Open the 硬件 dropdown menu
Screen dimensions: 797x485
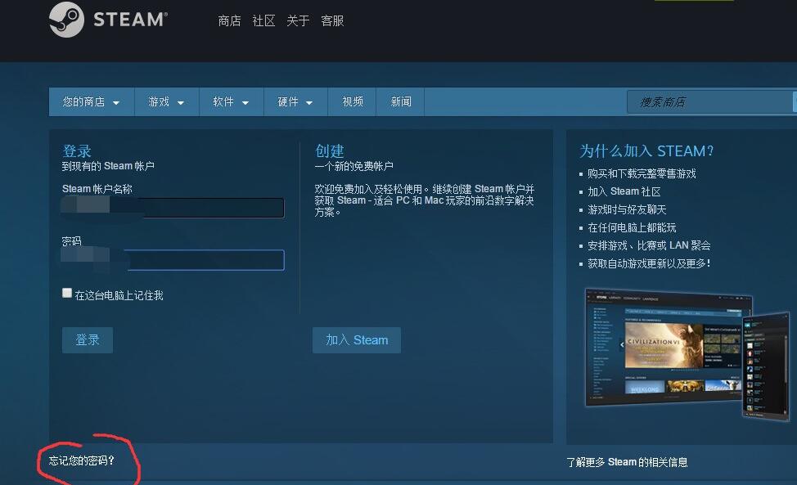(295, 101)
